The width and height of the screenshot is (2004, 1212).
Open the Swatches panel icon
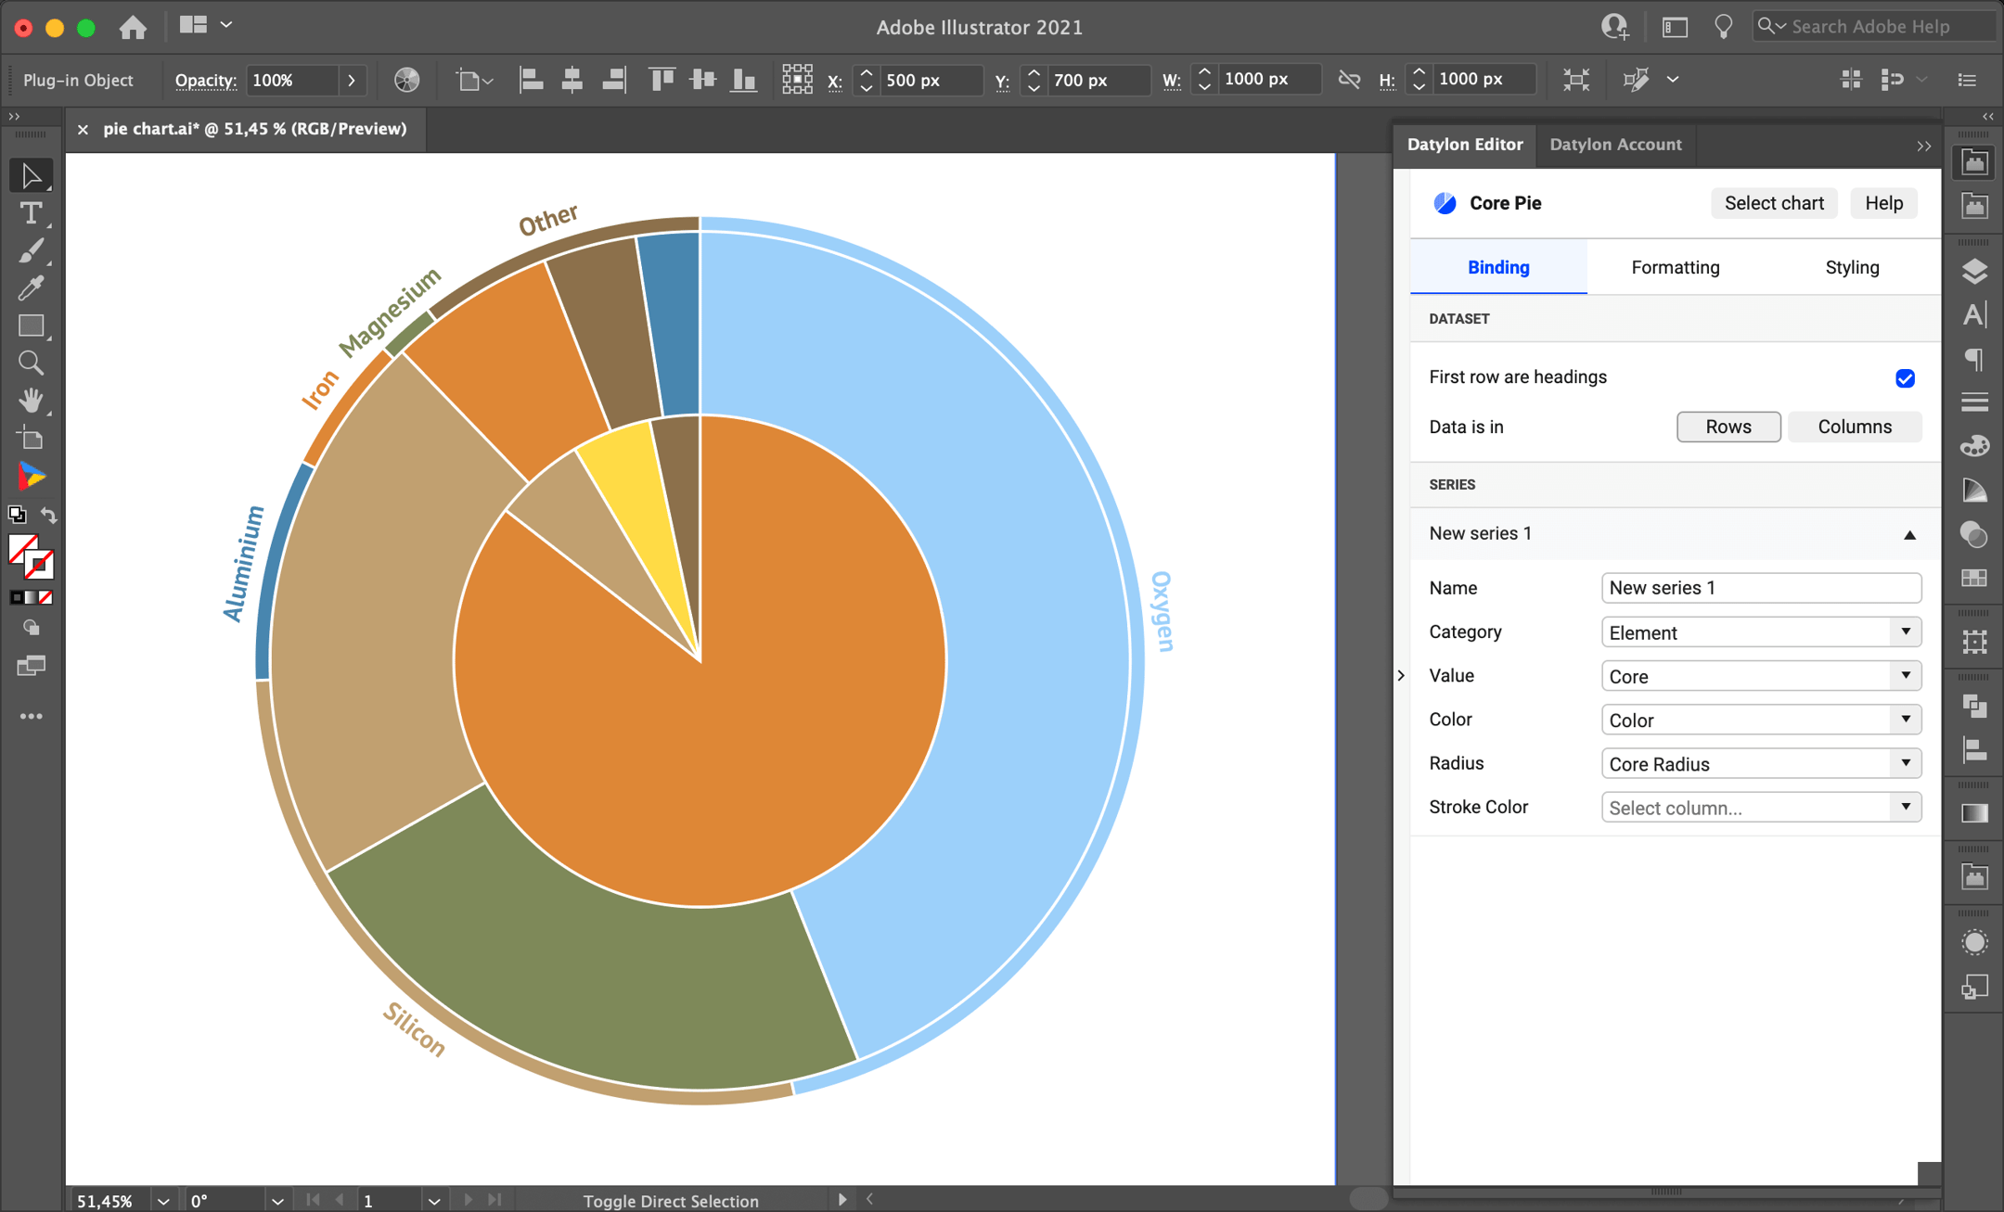click(1975, 576)
